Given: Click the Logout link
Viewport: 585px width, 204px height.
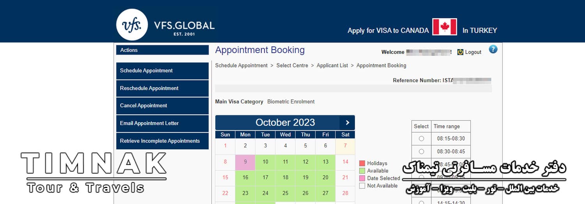Looking at the screenshot, I should point(473,52).
